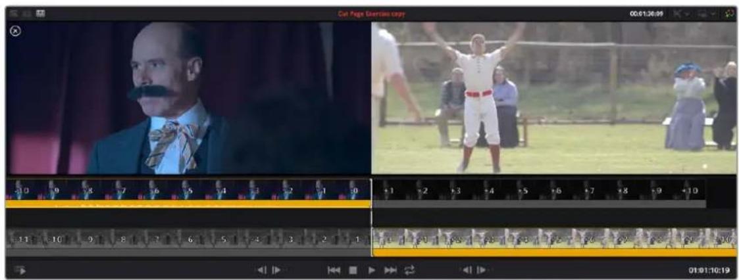Trim outgoing clip one frame right

276,270
